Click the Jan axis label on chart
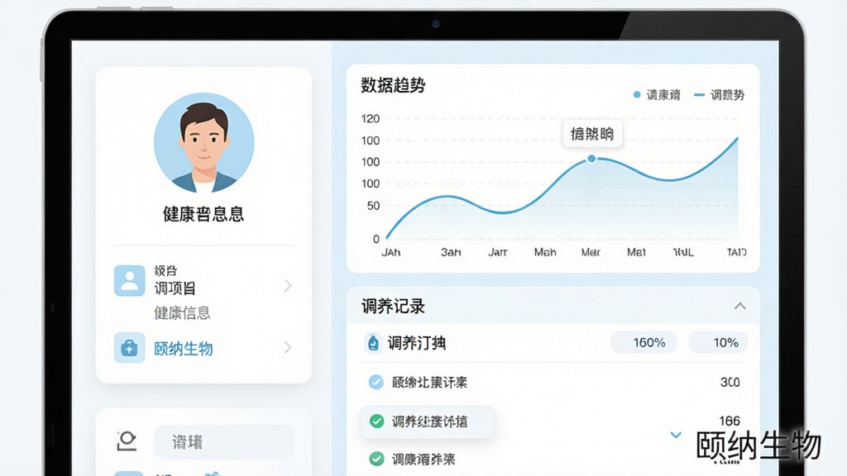Screen dimensions: 847x476 [x=391, y=252]
